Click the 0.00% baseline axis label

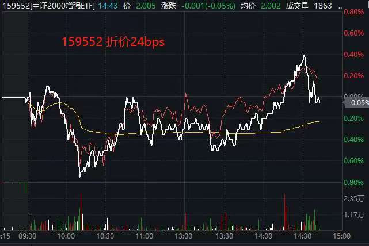point(352,96)
